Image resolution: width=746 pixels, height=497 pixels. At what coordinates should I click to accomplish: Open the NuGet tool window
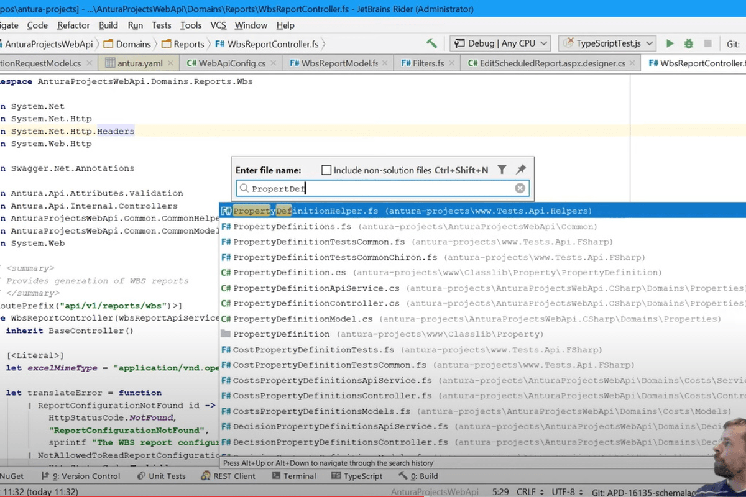click(x=11, y=476)
